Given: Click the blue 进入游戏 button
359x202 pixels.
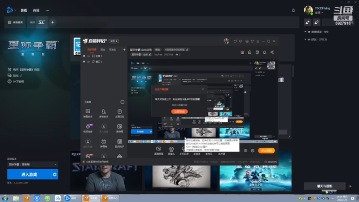Looking at the screenshot, I should click(x=29, y=174).
